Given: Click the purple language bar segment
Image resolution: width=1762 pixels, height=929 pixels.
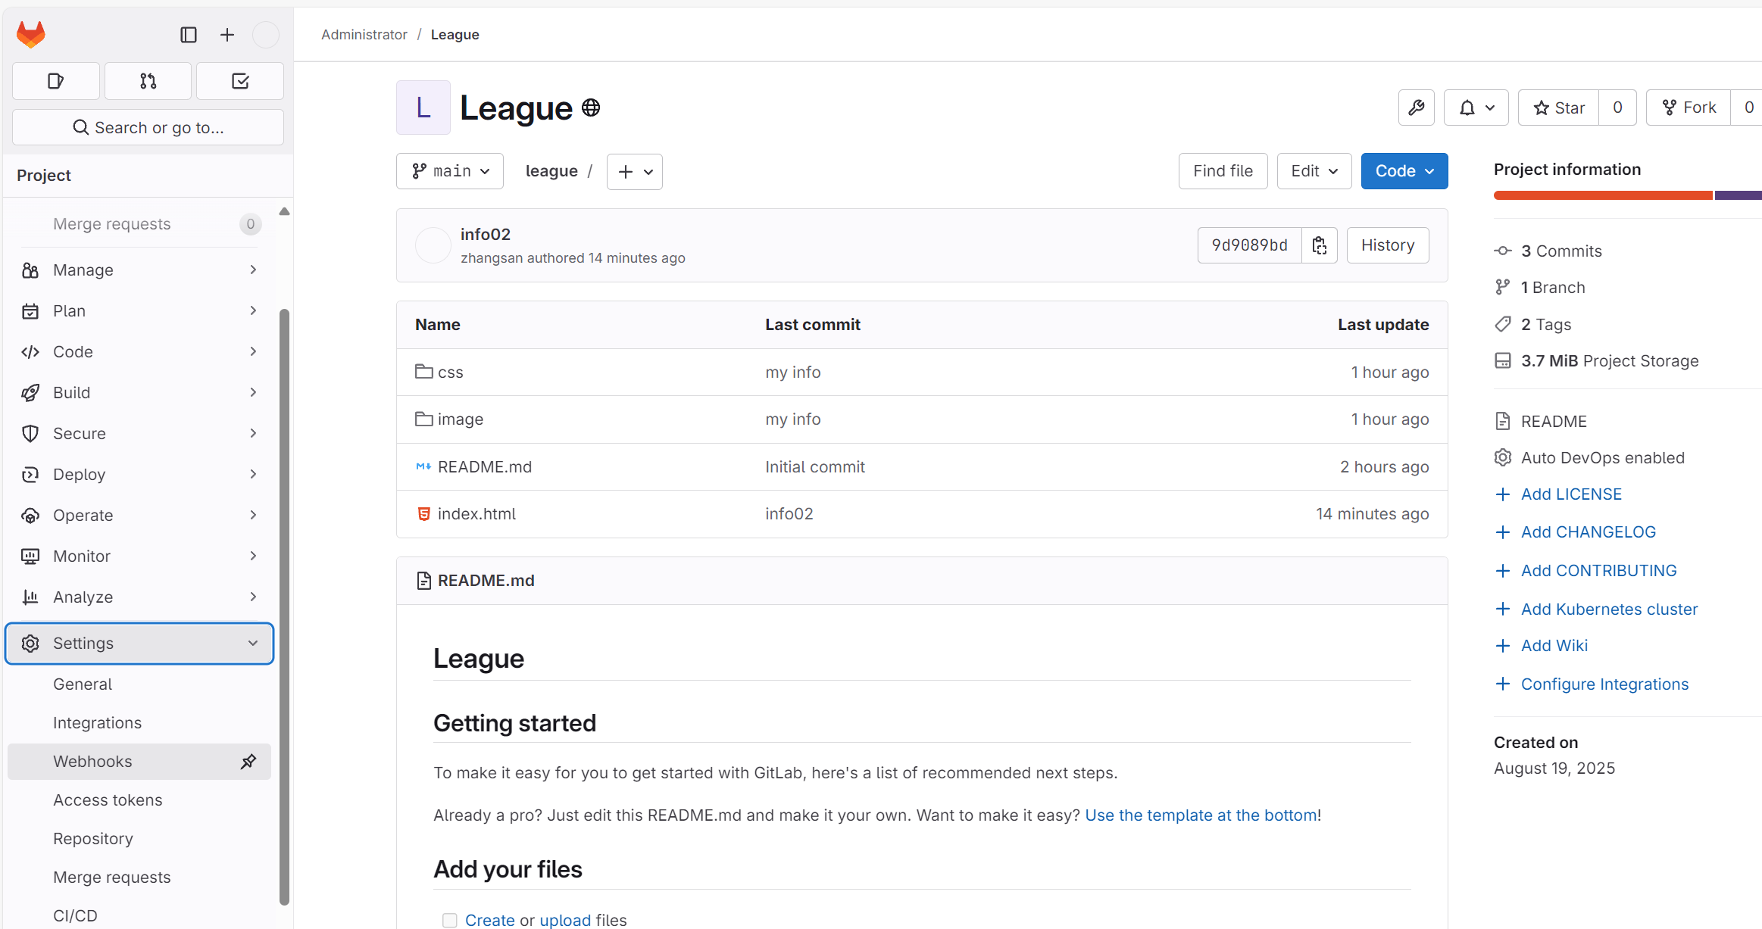Looking at the screenshot, I should [1739, 195].
